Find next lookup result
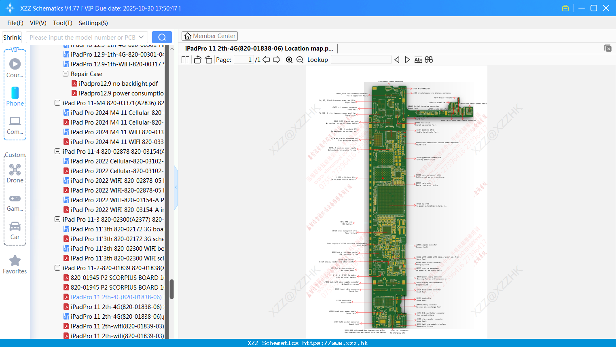 407,60
